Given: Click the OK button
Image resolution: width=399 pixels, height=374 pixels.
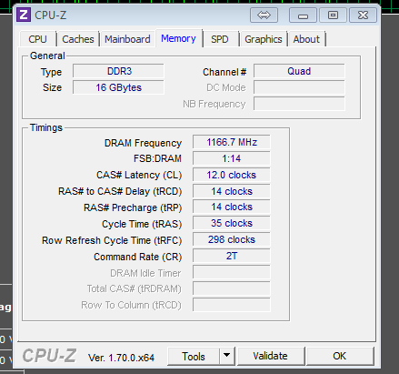Looking at the screenshot, I should [x=340, y=356].
